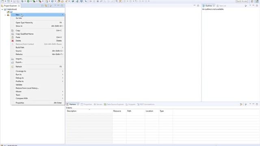Choose Restore from Local History...
The width and height of the screenshot is (260, 146).
tap(38, 88)
